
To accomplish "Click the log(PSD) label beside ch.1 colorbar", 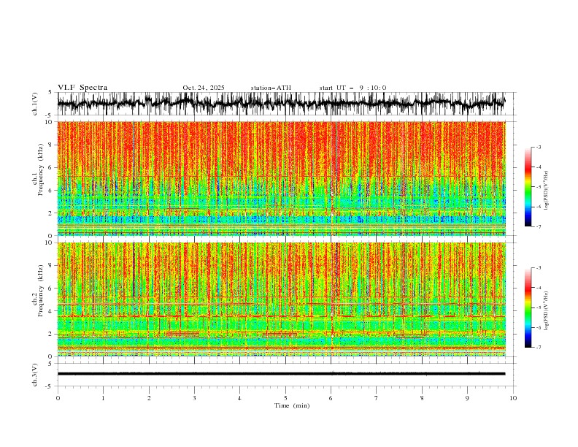I will coord(547,191).
